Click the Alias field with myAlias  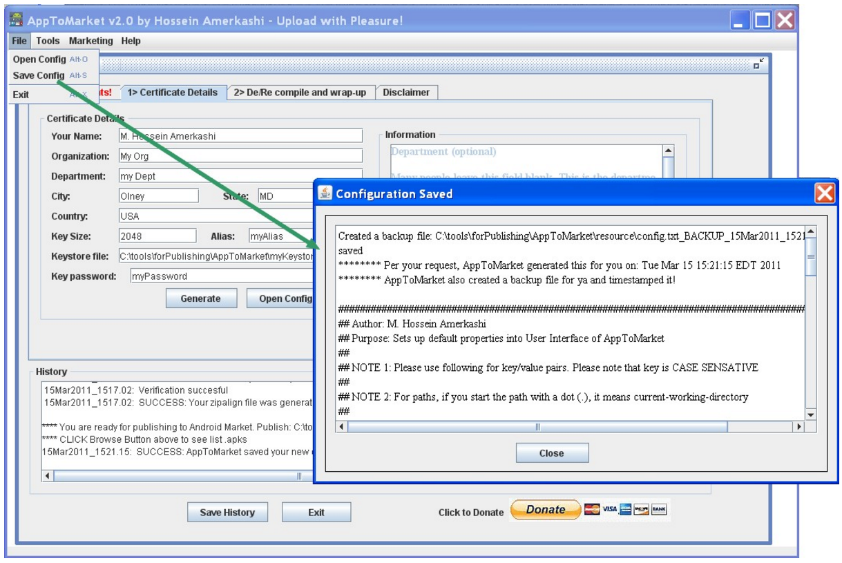[x=281, y=236]
